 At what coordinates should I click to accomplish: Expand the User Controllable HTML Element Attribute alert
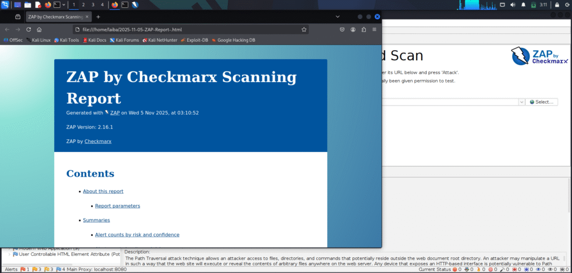[9, 254]
